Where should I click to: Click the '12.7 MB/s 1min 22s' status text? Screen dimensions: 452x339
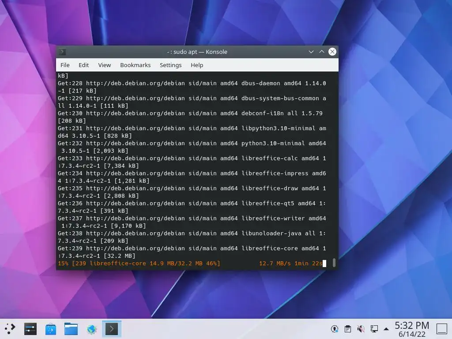(290, 263)
